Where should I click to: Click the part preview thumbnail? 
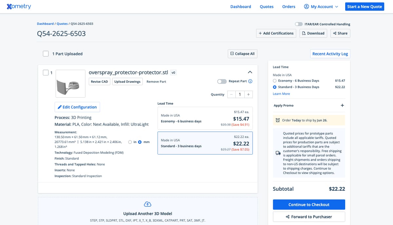[x=70, y=84]
